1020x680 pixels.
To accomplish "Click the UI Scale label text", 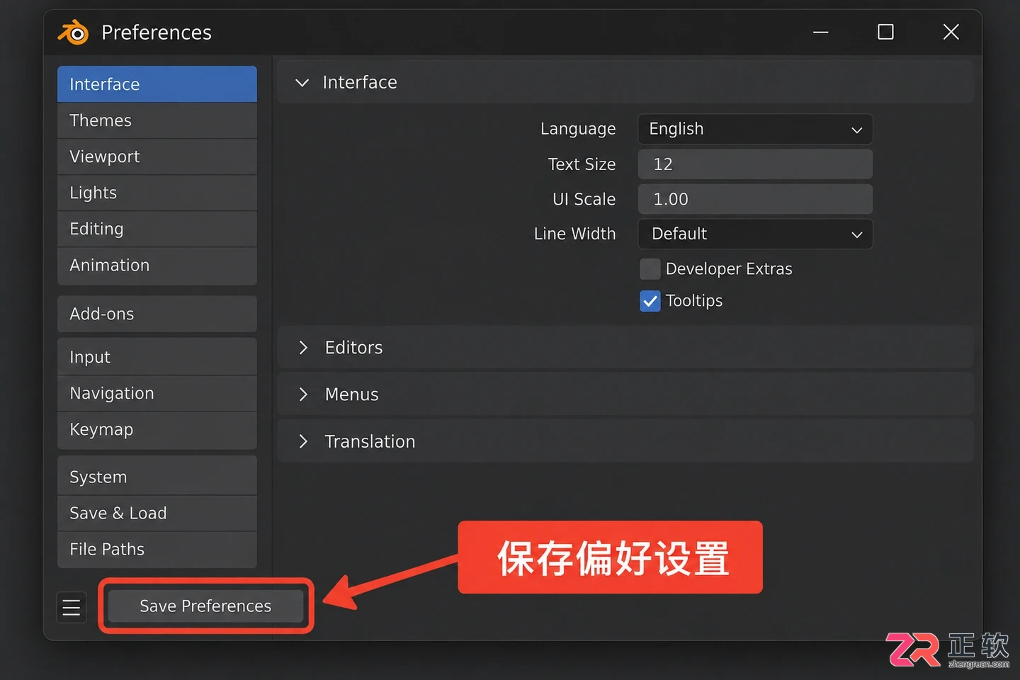I will pos(584,199).
